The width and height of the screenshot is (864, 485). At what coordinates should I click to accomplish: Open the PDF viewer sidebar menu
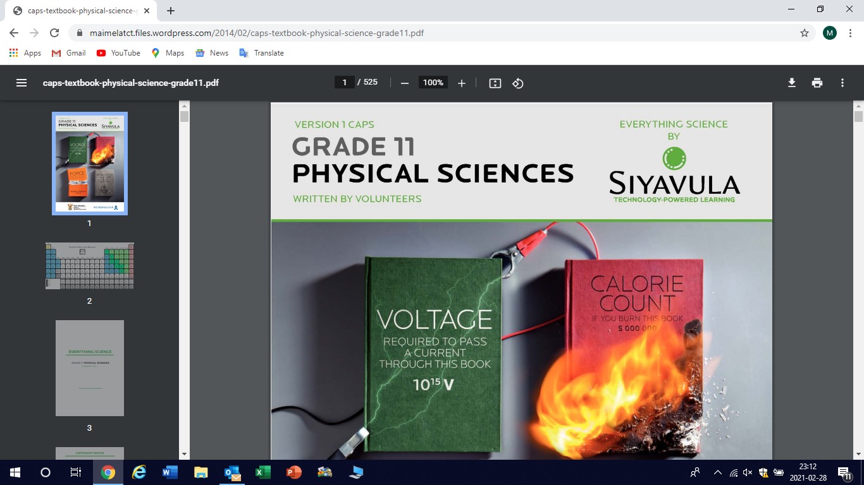[x=22, y=83]
